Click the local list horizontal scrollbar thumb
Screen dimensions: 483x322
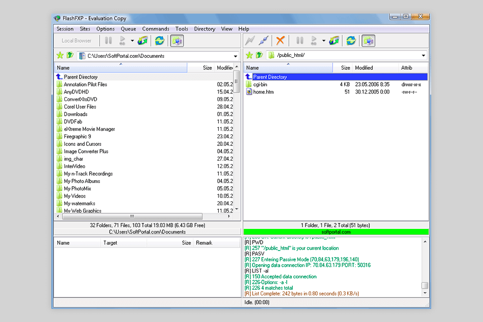[x=132, y=216]
